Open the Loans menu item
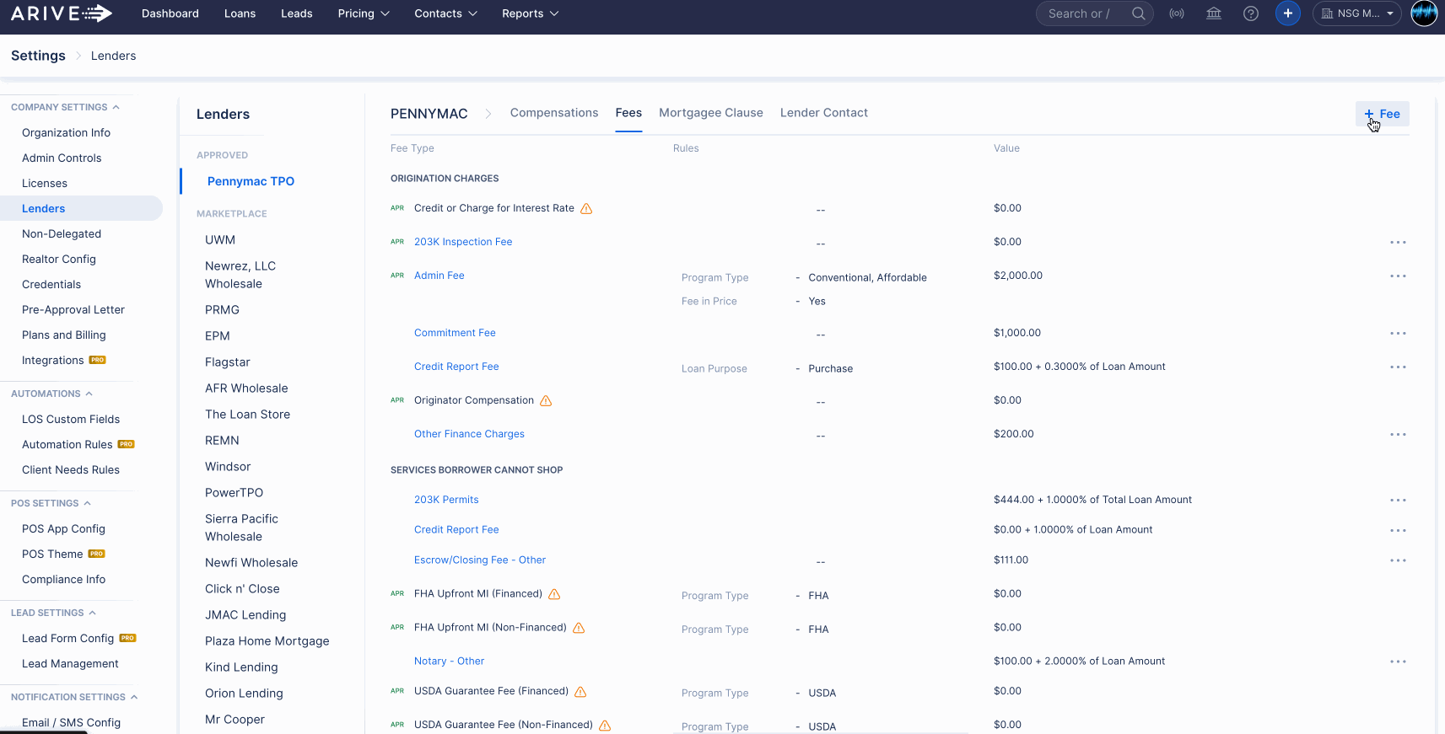Screen dimensions: 1445x734 240,13
